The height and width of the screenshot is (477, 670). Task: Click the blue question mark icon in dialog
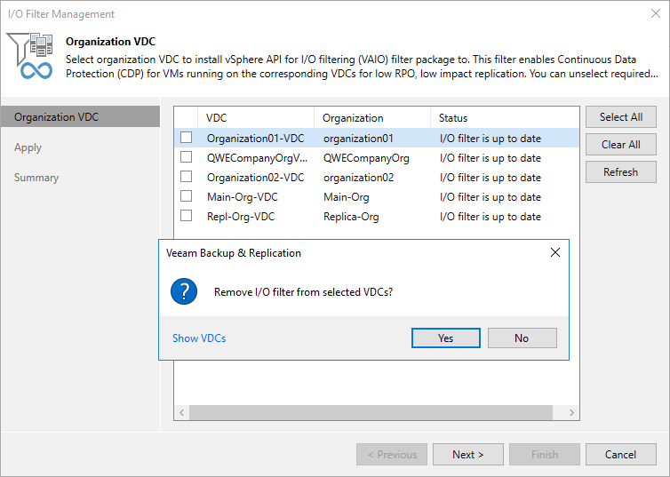click(x=184, y=291)
